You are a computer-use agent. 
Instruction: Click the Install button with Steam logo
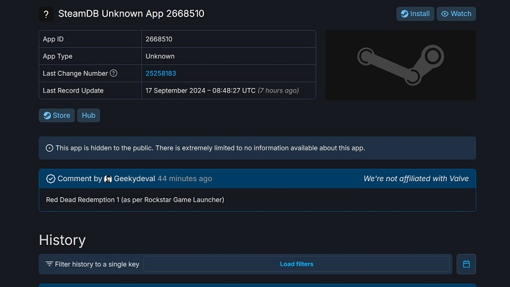[x=415, y=13]
